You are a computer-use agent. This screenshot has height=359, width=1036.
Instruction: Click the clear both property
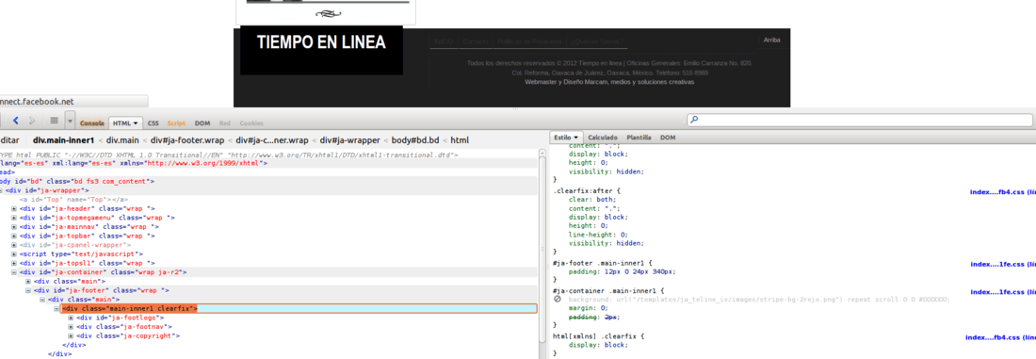click(592, 199)
